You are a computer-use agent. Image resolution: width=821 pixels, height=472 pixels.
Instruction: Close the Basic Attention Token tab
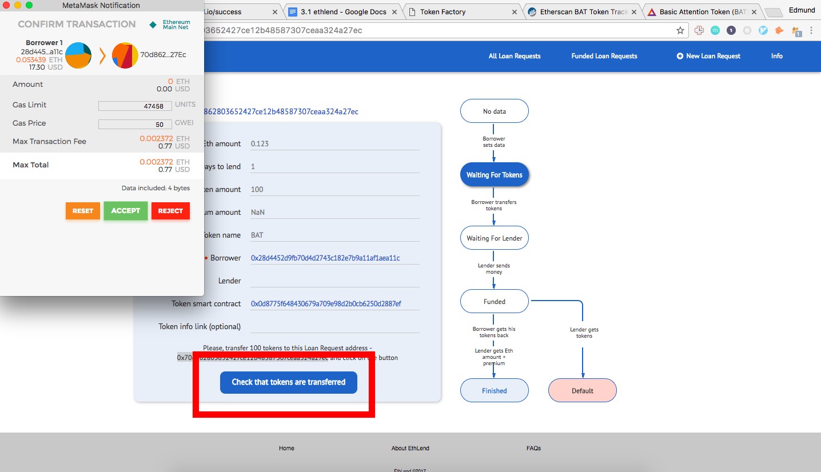coord(755,11)
